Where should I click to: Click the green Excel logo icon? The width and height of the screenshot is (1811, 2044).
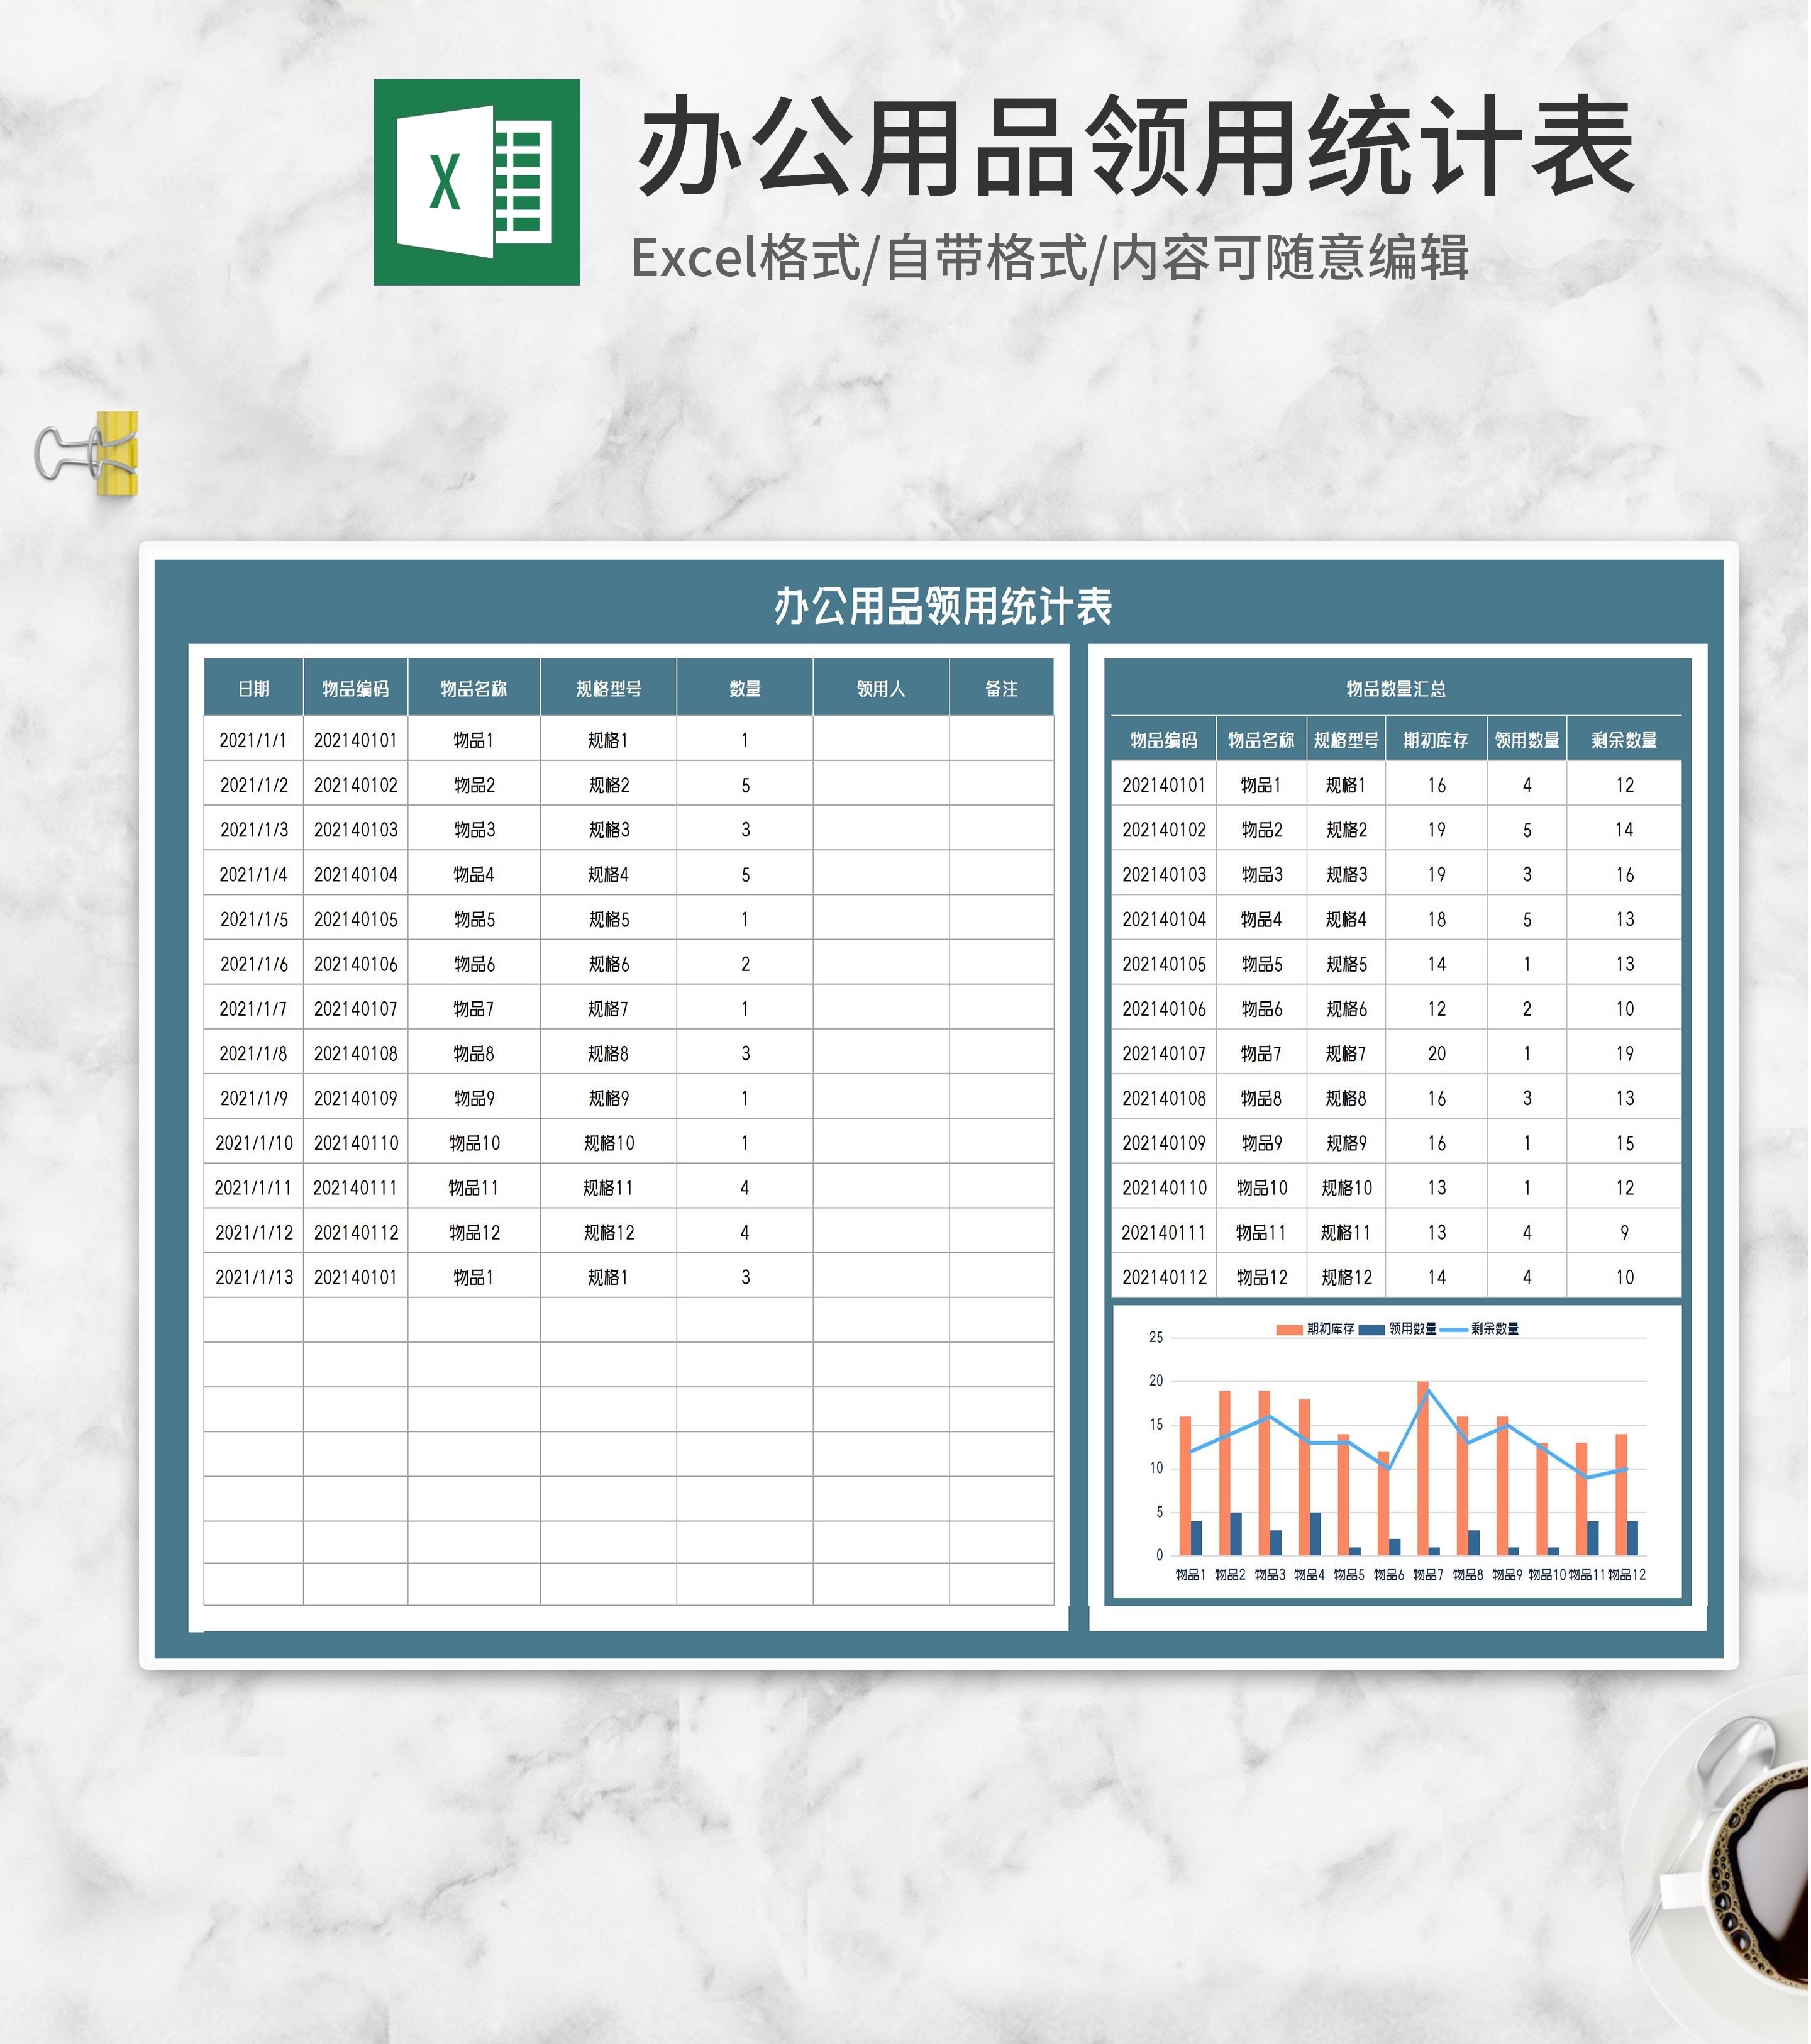(477, 182)
